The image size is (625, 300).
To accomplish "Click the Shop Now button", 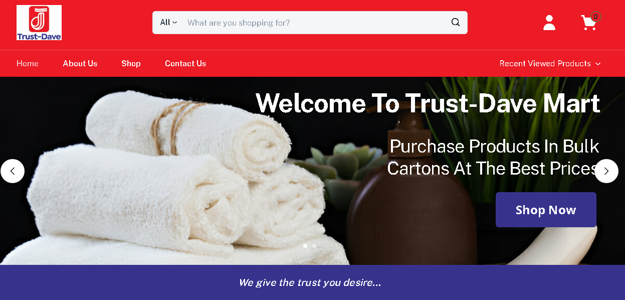I will pyautogui.click(x=546, y=210).
